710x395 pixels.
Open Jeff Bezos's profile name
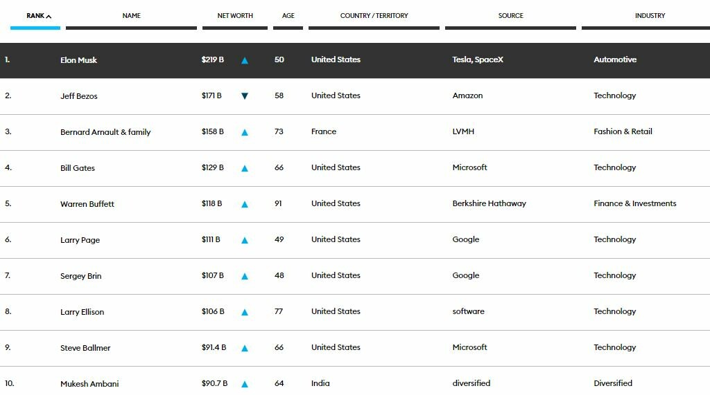[x=79, y=96]
